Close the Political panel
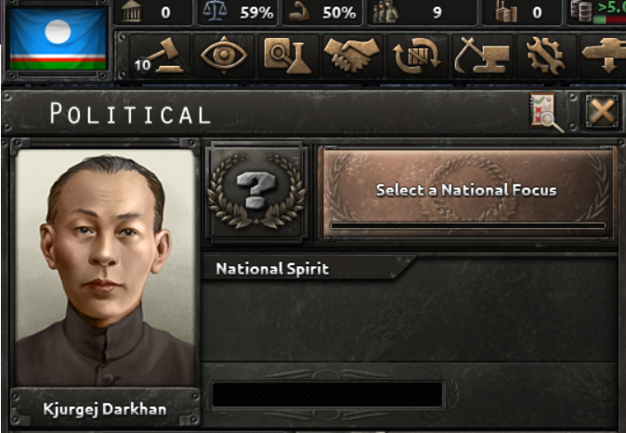Viewport: 626px width, 433px height. [602, 111]
